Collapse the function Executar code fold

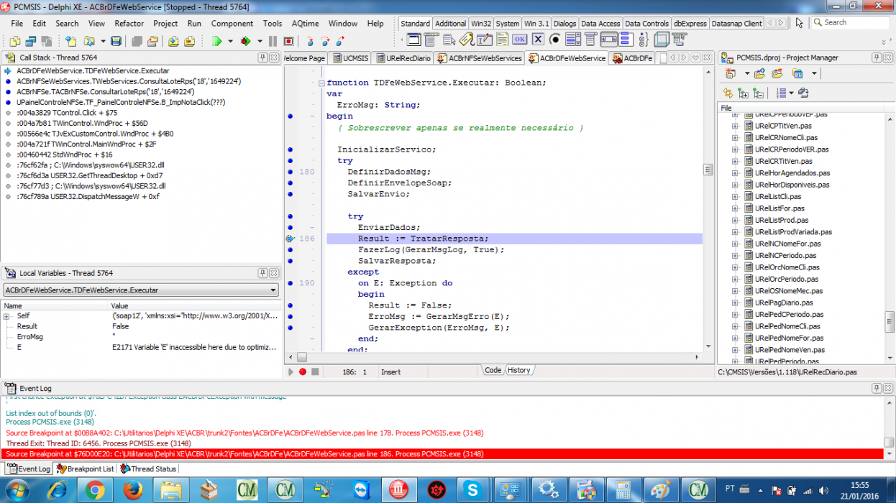click(x=321, y=83)
